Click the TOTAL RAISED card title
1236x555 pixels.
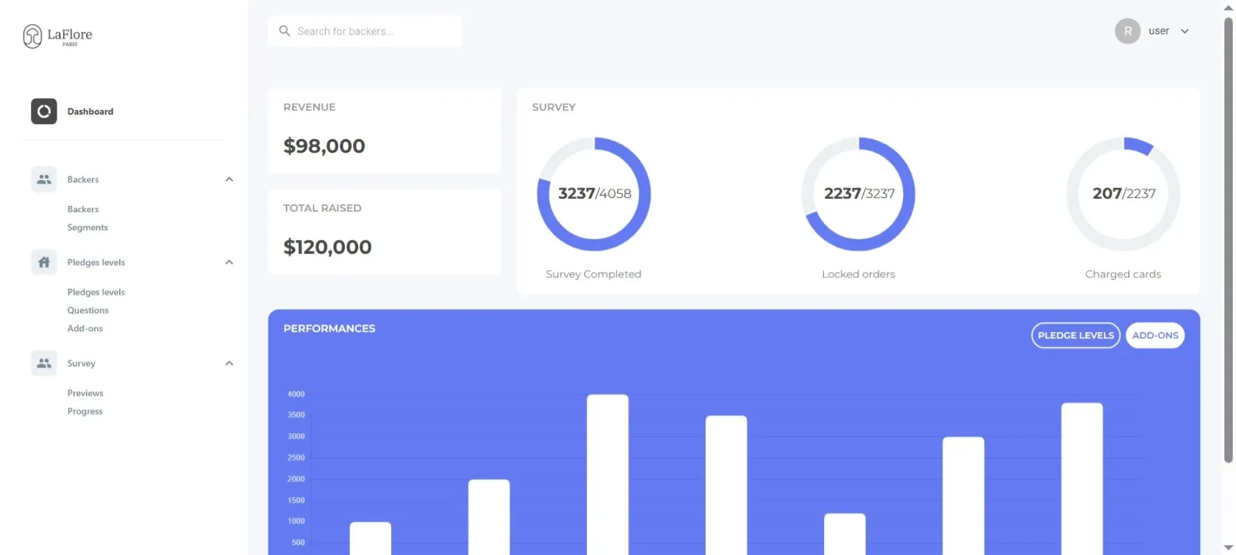click(x=322, y=208)
